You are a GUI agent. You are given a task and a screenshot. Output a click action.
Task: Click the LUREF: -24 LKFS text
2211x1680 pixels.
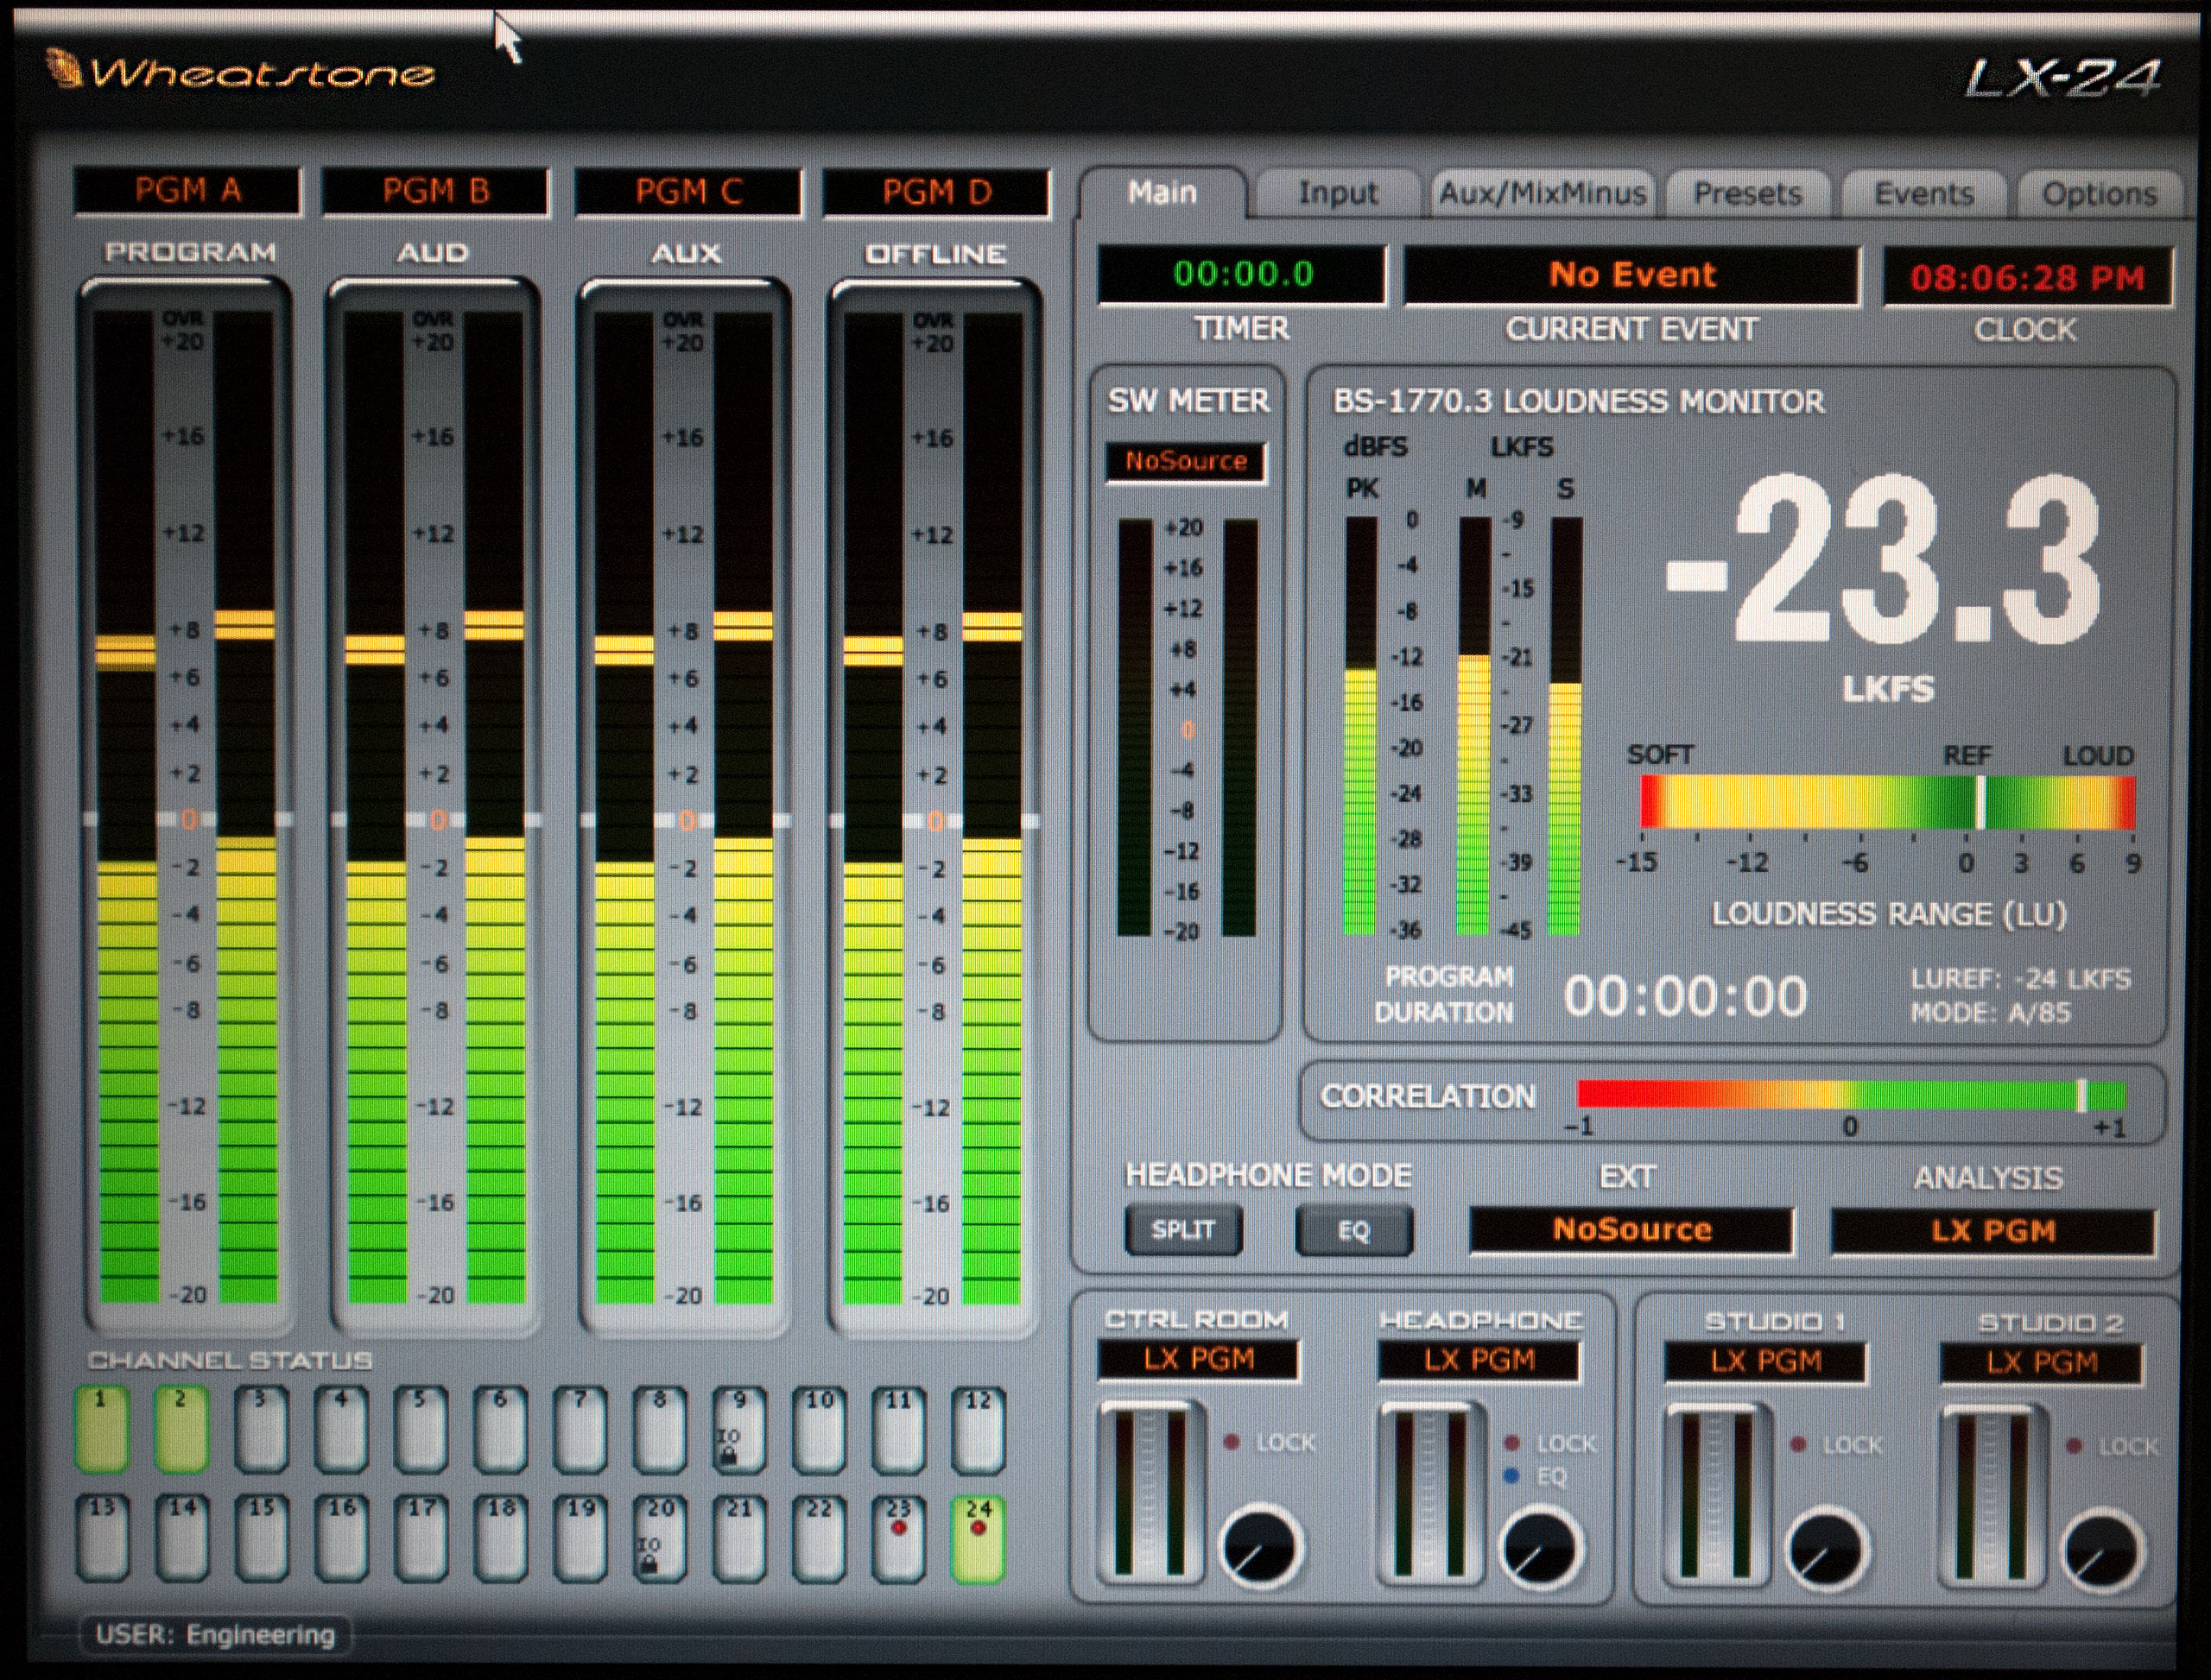2021,979
